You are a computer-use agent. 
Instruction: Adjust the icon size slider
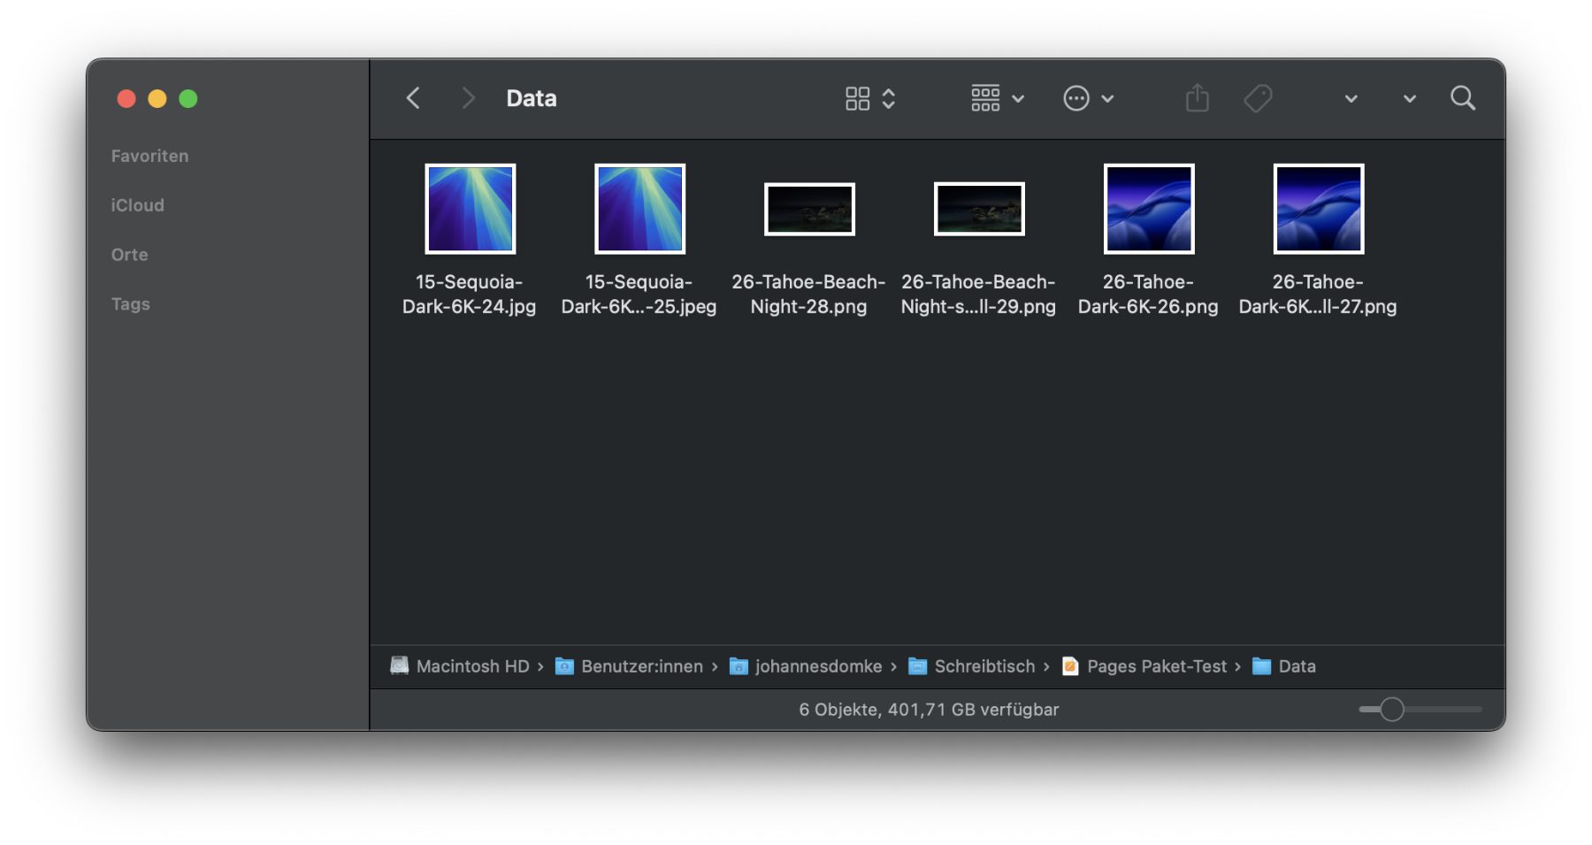tap(1391, 710)
